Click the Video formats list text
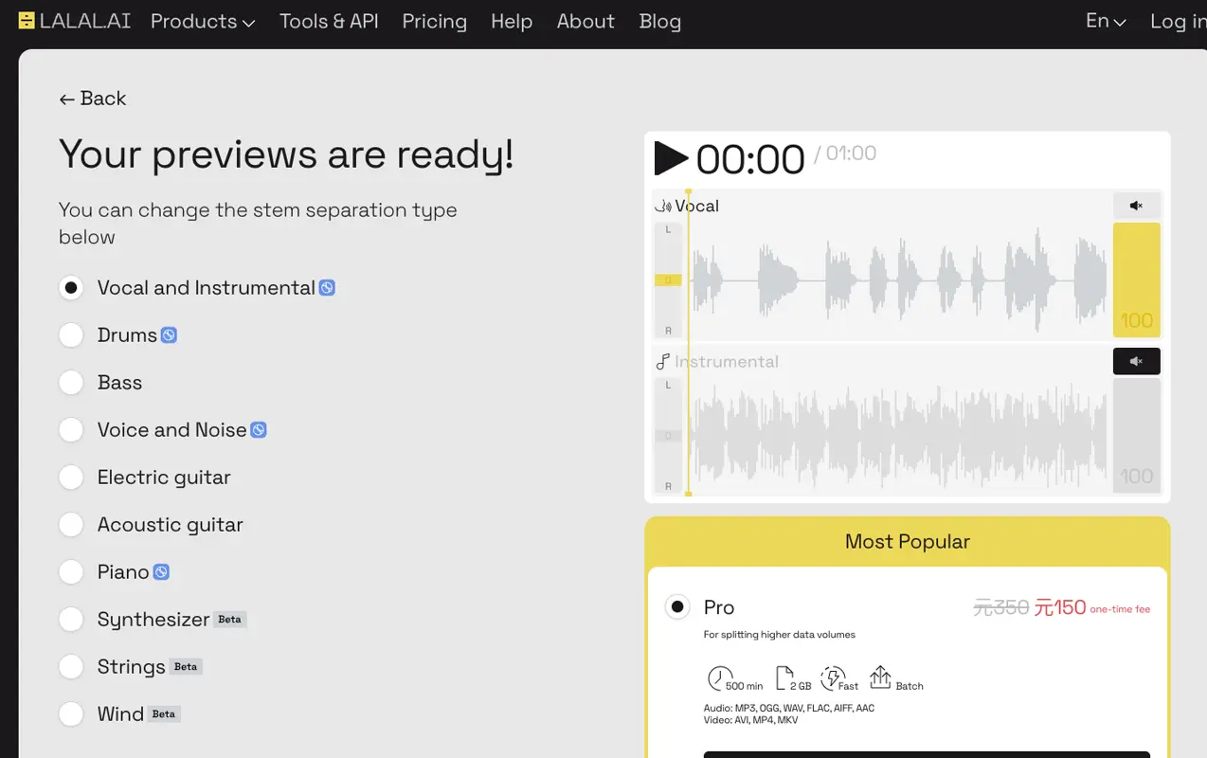Image resolution: width=1207 pixels, height=758 pixels. [x=751, y=720]
